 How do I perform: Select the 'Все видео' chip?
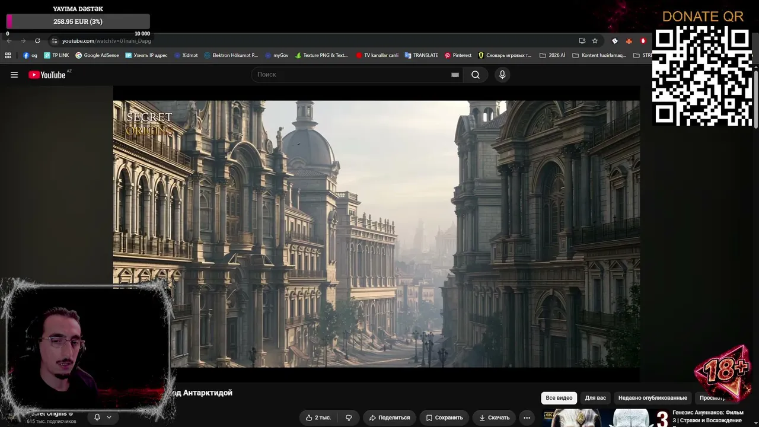559,398
